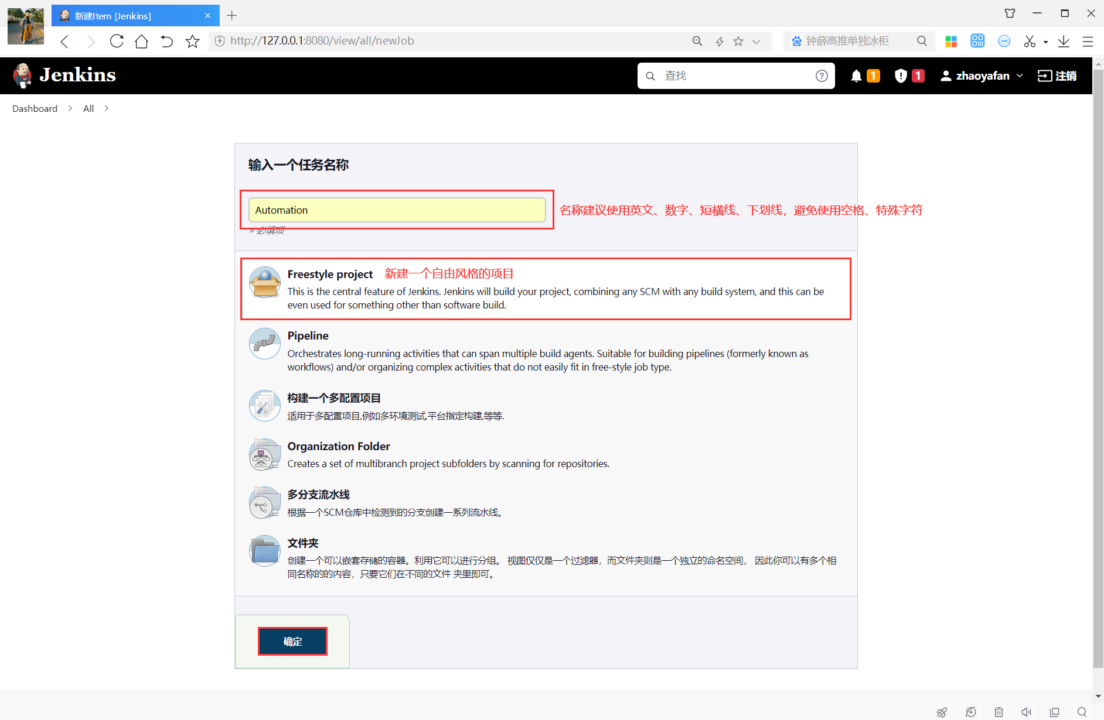1104x720 pixels.
Task: Reload the page with refresh icon
Action: coord(117,41)
